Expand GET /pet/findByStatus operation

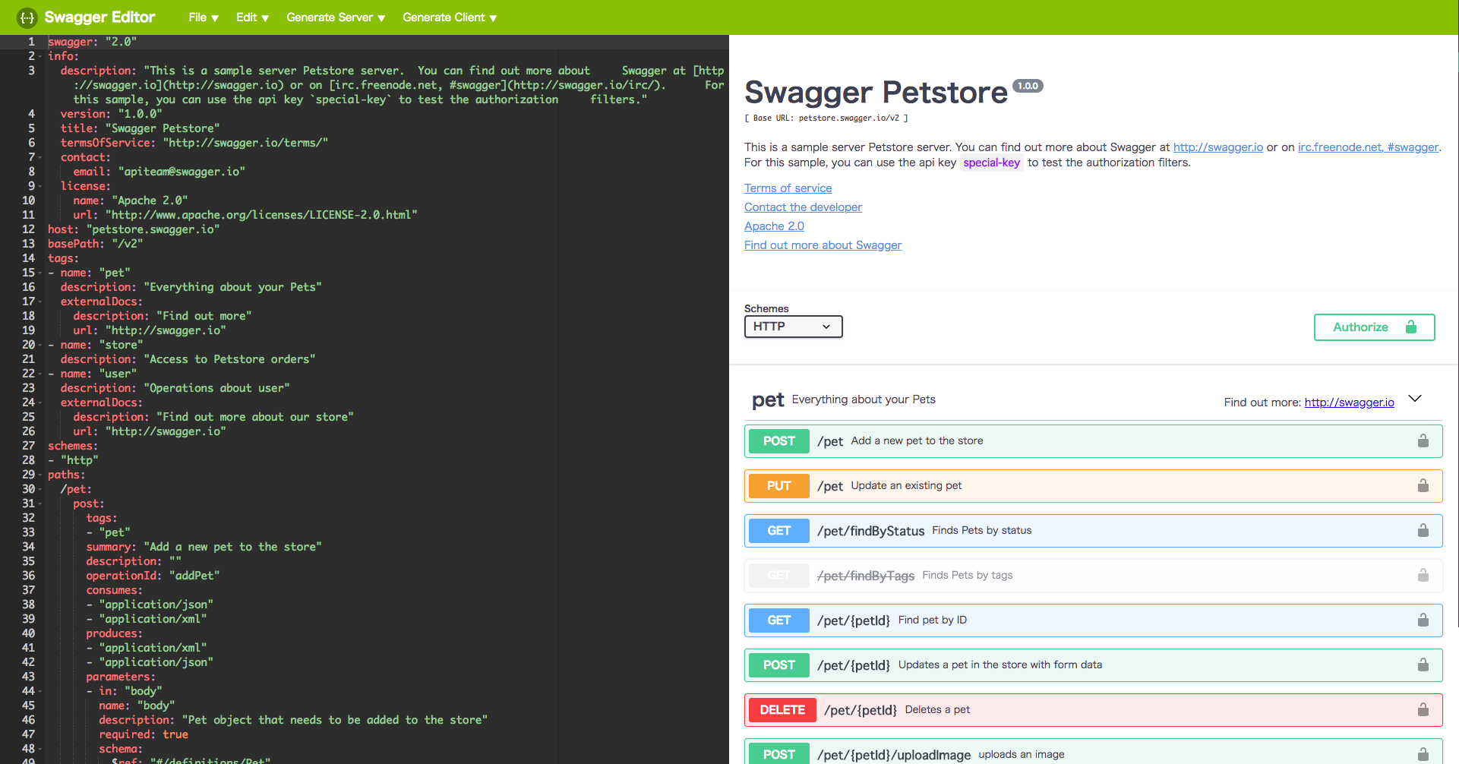click(1093, 531)
